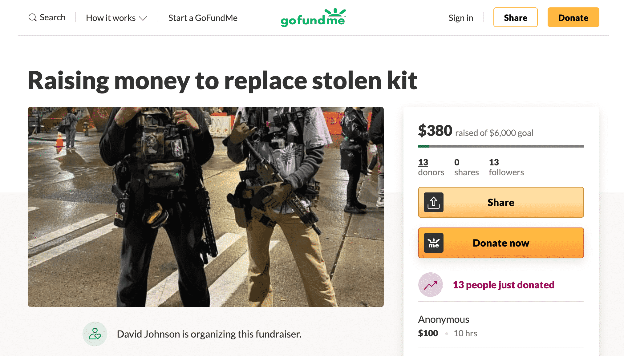Open the fundraiser photo
This screenshot has height=356, width=624.
coord(206,207)
